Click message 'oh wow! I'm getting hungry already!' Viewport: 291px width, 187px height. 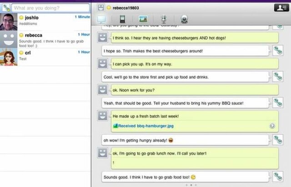point(185,140)
